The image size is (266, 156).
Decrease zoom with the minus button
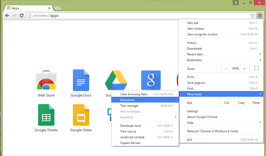click(226, 69)
